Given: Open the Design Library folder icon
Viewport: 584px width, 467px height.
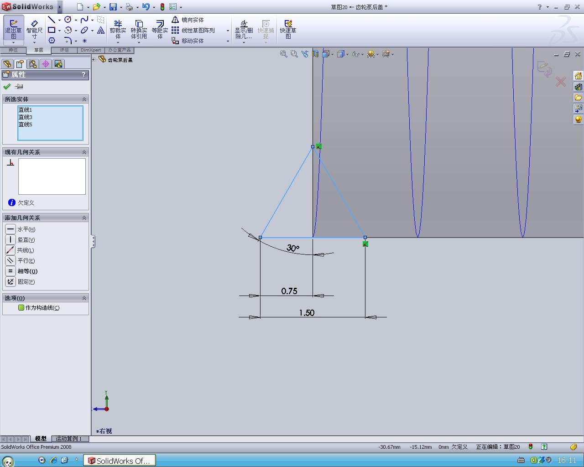Looking at the screenshot, I should [578, 97].
